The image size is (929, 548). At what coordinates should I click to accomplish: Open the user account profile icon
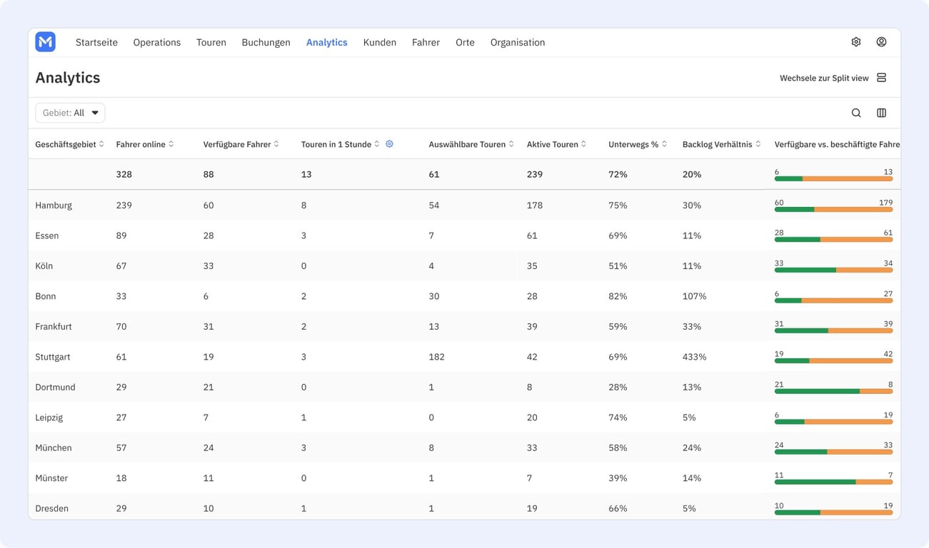point(881,42)
